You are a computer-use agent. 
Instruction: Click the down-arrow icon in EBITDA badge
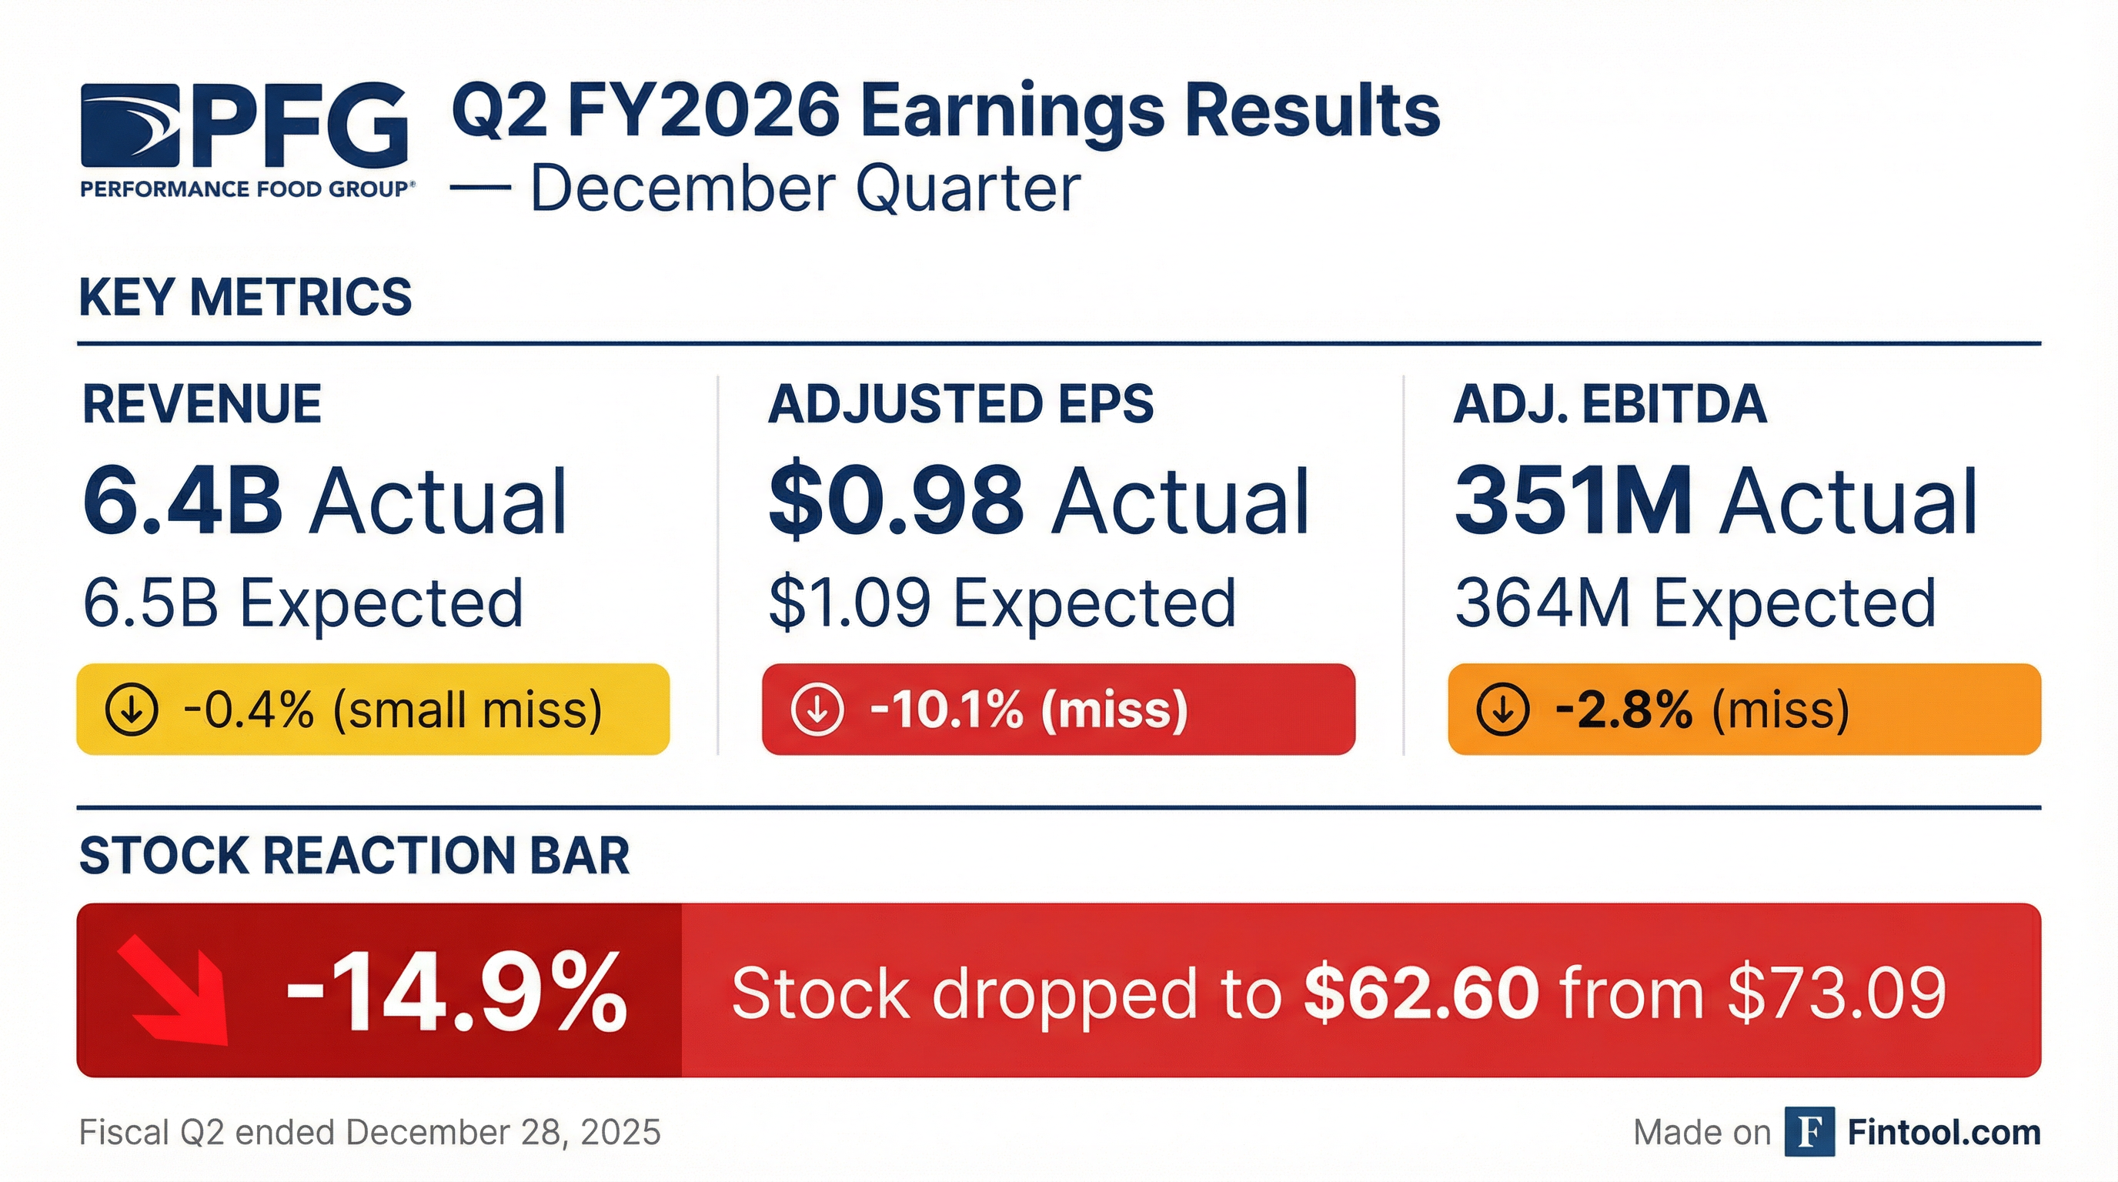click(1503, 710)
